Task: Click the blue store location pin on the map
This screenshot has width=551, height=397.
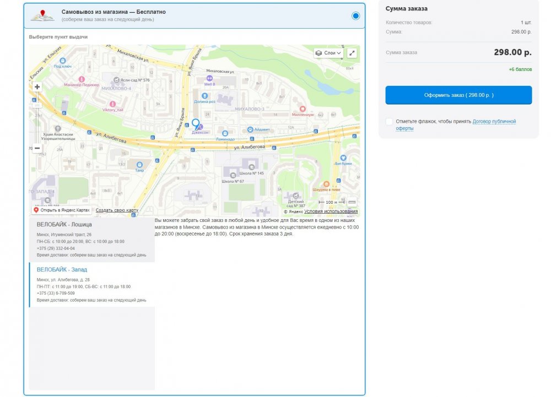Action: [195, 124]
